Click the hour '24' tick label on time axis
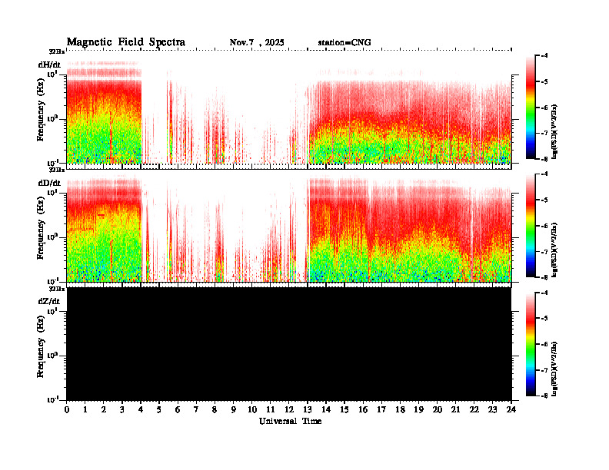The height and width of the screenshot is (470, 609). pos(511,410)
